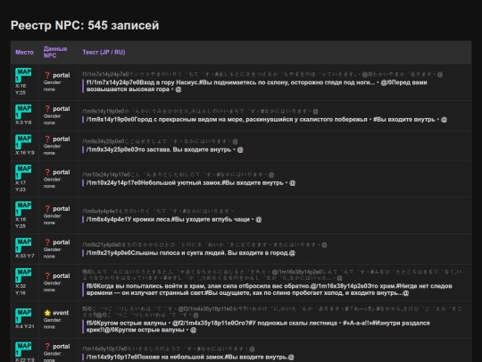Click the 'event' type label
Image resolution: width=482 pixels, height=362 pixels.
61,313
